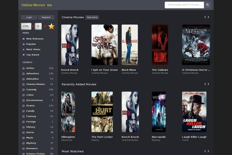The image size is (232, 155).
Task: Open Knock Knock poster in Cinema Movies
Action: (x=70, y=45)
